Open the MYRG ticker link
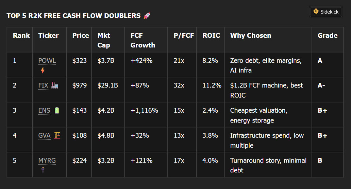 pos(47,160)
